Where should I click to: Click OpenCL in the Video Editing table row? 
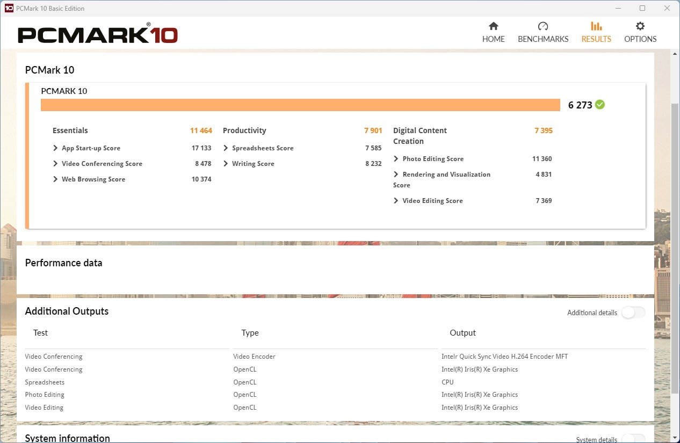(244, 408)
